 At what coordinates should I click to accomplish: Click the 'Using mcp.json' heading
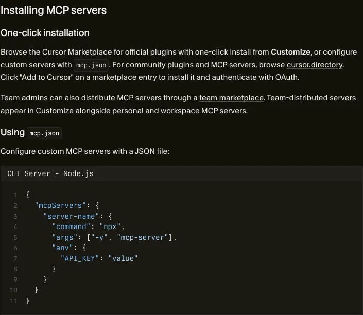(x=31, y=133)
